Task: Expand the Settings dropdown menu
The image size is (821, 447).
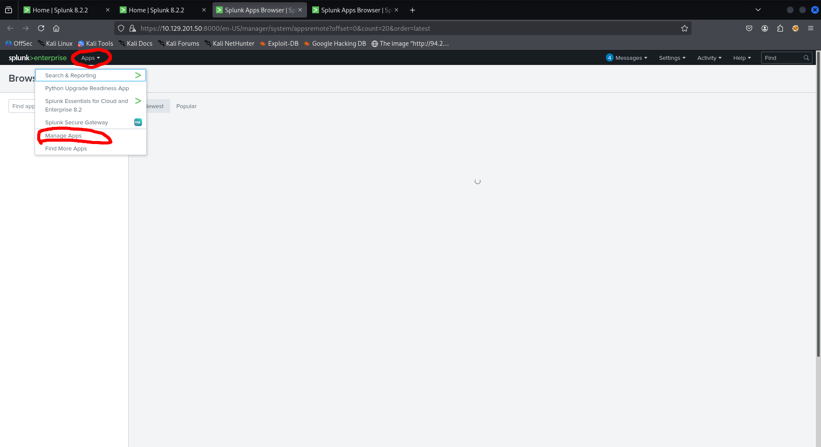Action: (x=672, y=58)
